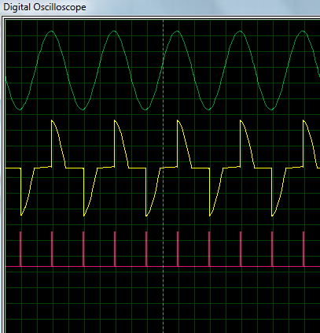Screen dimensions: 320x333
Task: Click the second magenta trigger pulse
Action: [52, 249]
